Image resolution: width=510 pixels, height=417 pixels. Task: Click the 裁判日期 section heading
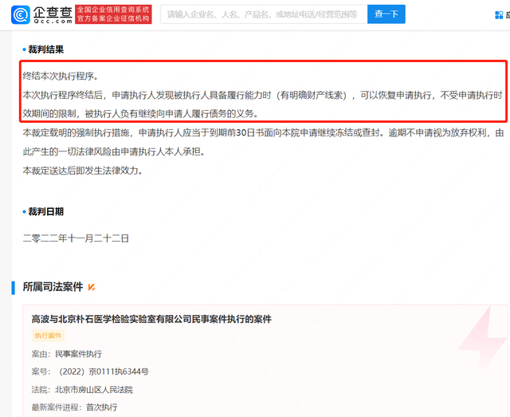pos(46,211)
